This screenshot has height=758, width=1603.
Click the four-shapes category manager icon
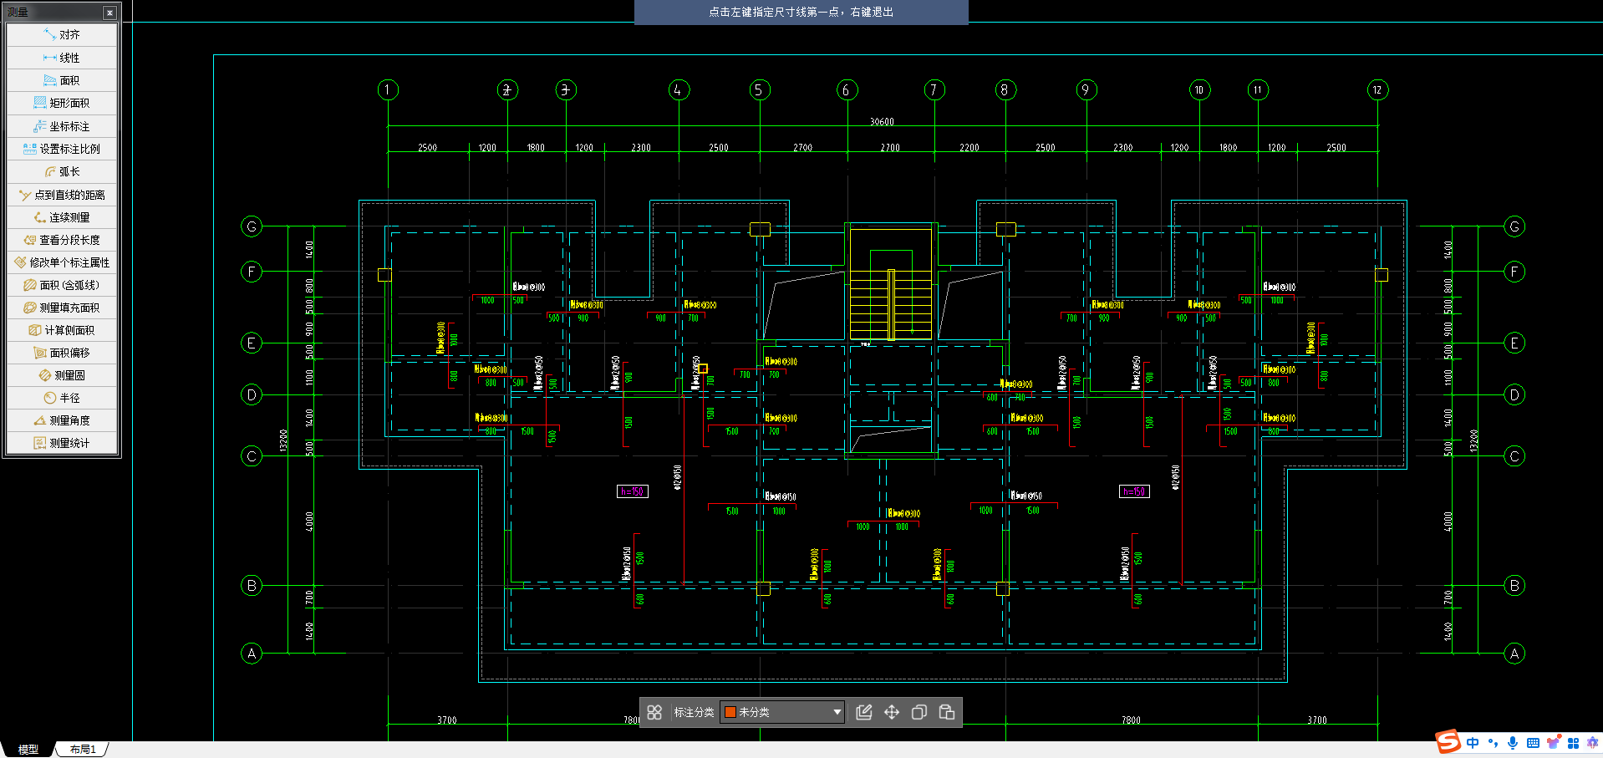coord(654,712)
